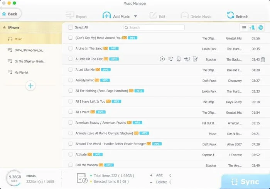Click the Call Me Manana title

tap(86, 165)
